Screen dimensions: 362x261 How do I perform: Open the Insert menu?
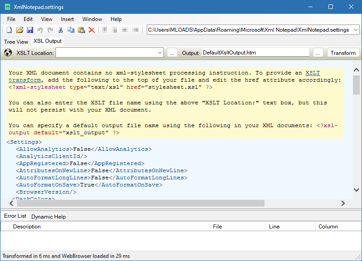[x=67, y=19]
